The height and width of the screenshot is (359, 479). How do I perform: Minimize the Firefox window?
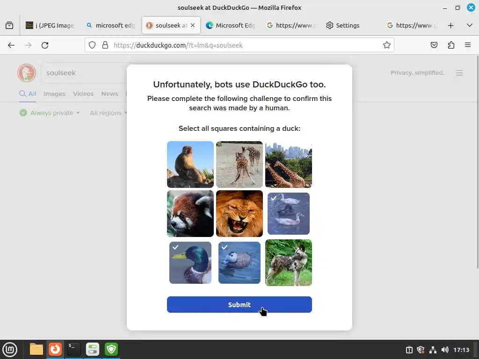click(x=445, y=7)
